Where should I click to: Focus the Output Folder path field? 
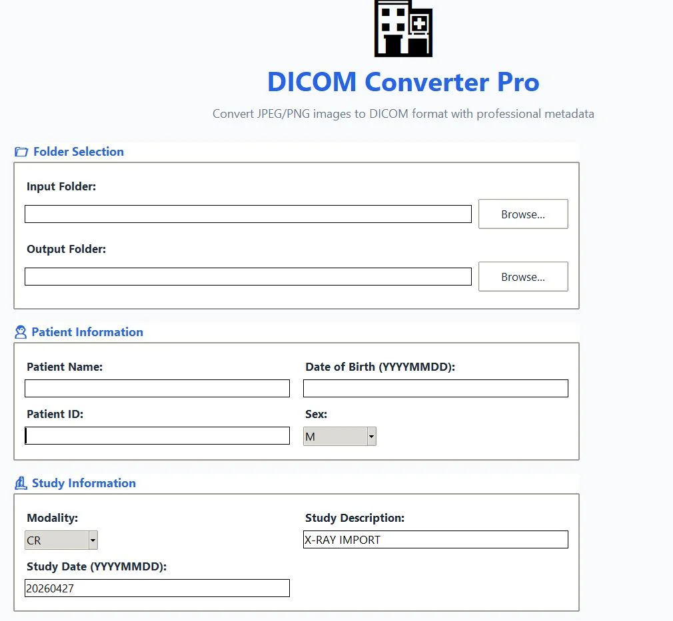tap(248, 277)
